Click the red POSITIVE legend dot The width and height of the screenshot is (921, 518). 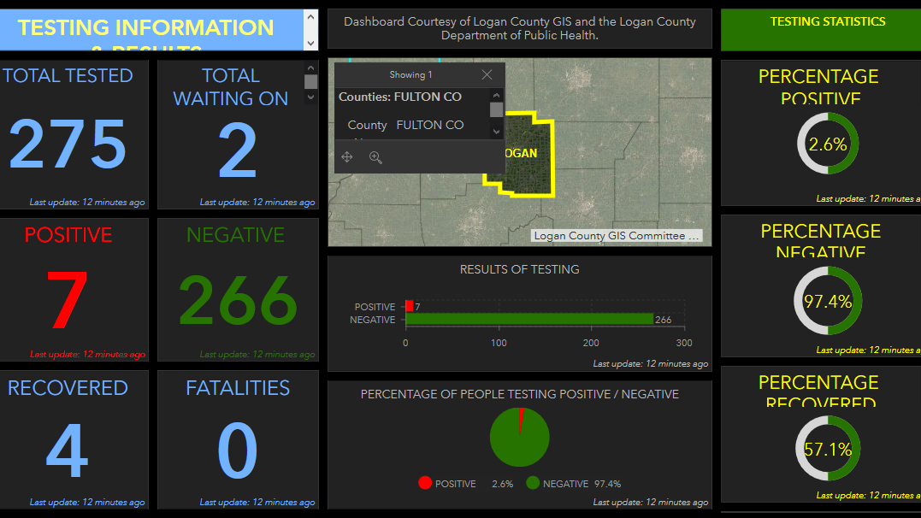click(425, 484)
